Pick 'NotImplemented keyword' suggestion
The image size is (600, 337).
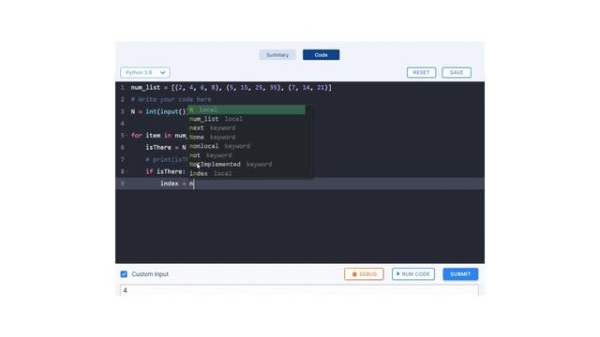pyautogui.click(x=247, y=165)
